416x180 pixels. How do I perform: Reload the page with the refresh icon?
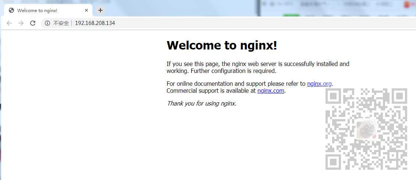pos(33,23)
